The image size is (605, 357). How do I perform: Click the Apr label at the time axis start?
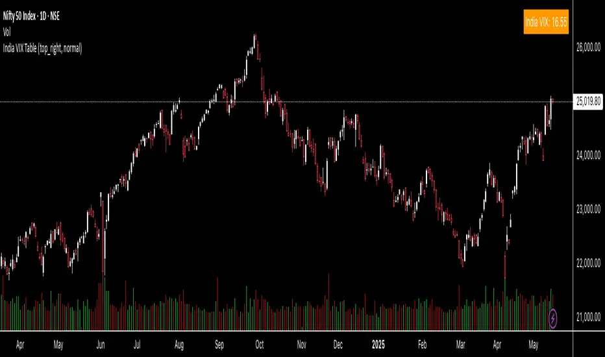(x=20, y=345)
